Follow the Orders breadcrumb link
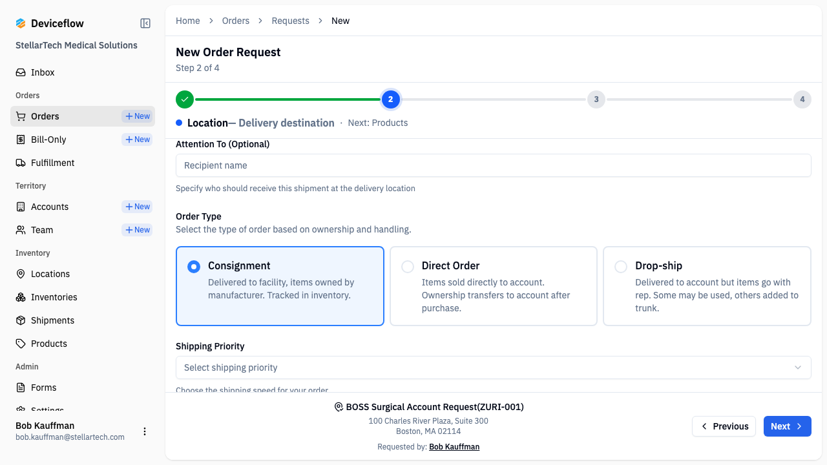The width and height of the screenshot is (827, 465). pos(236,21)
